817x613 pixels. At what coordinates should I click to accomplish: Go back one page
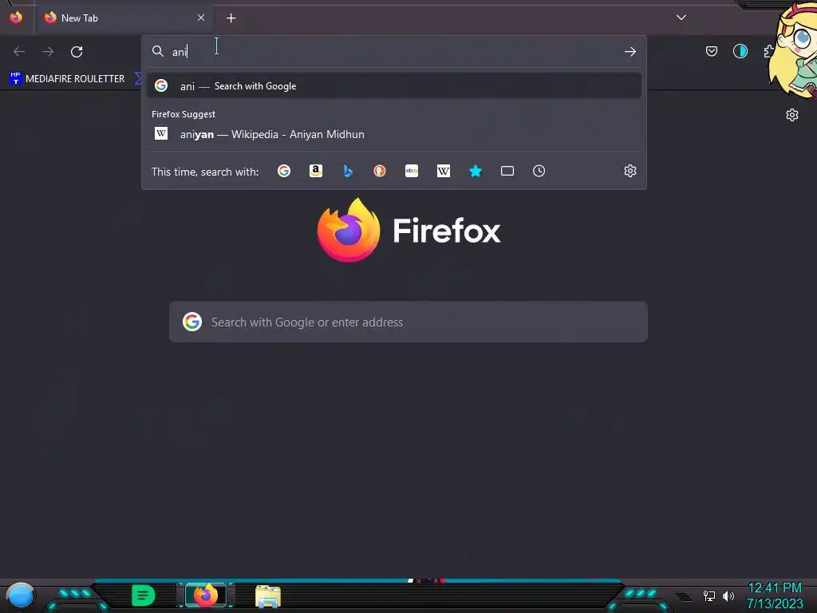click(19, 52)
